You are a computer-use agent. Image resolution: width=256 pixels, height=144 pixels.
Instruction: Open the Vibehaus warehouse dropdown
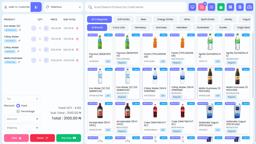[x=63, y=7]
